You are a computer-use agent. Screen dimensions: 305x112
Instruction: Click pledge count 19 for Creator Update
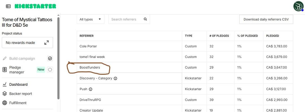click(211, 110)
